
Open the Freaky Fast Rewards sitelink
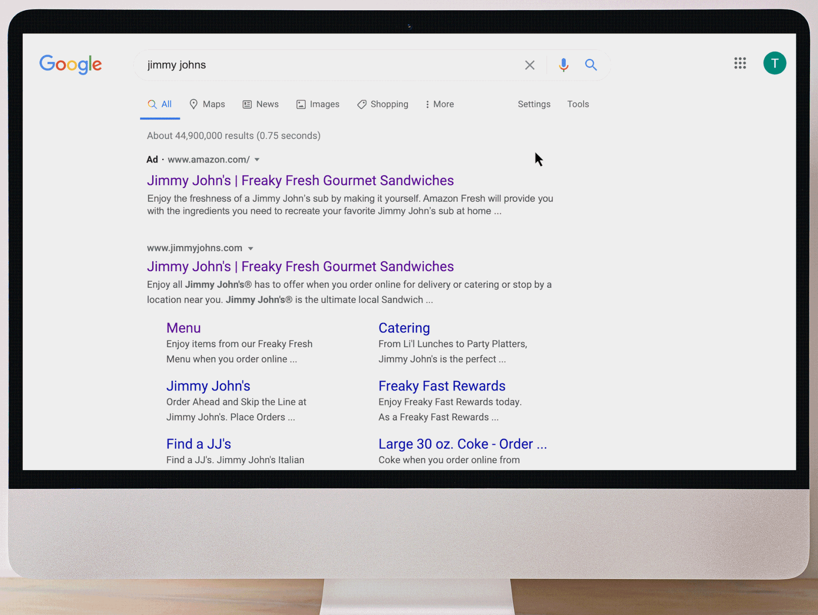coord(442,386)
